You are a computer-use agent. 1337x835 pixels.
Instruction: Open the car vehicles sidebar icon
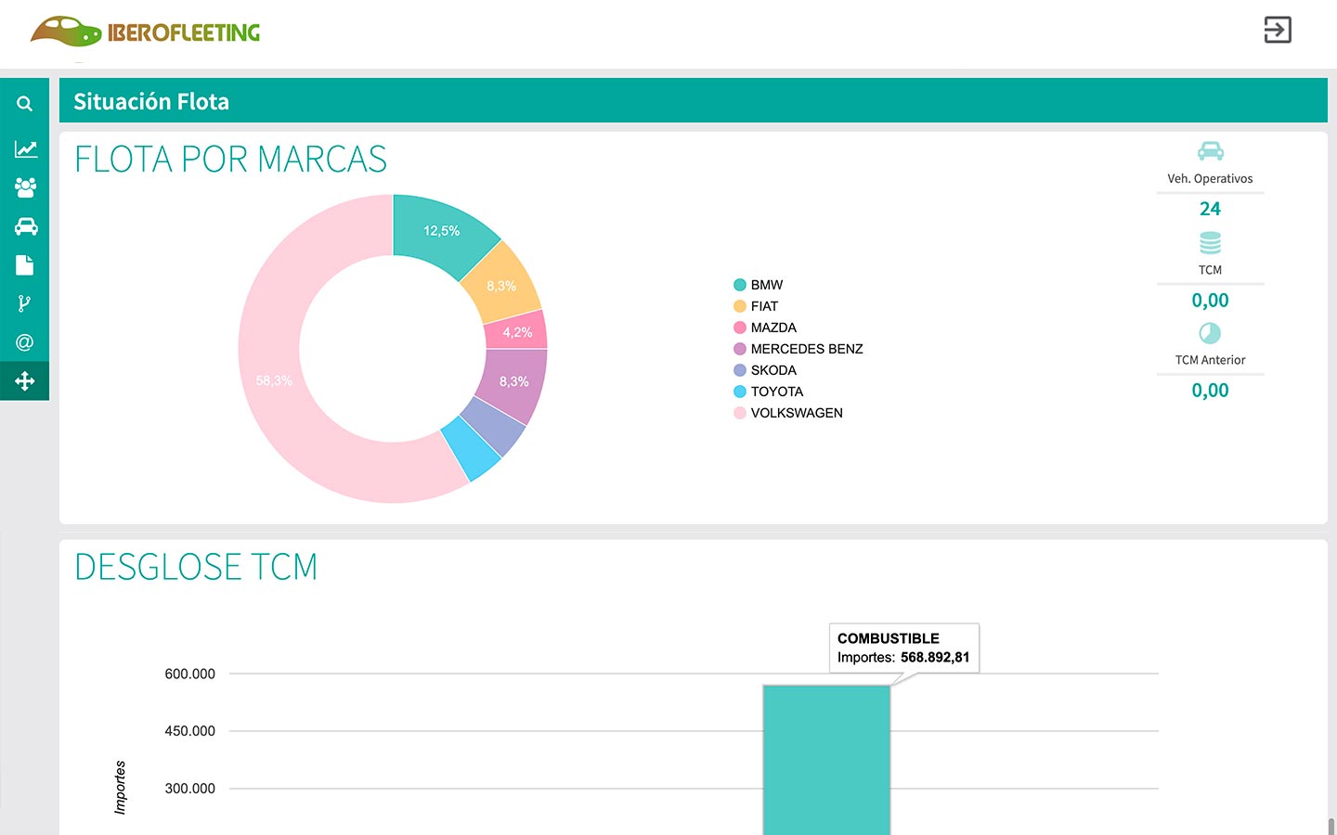(25, 226)
